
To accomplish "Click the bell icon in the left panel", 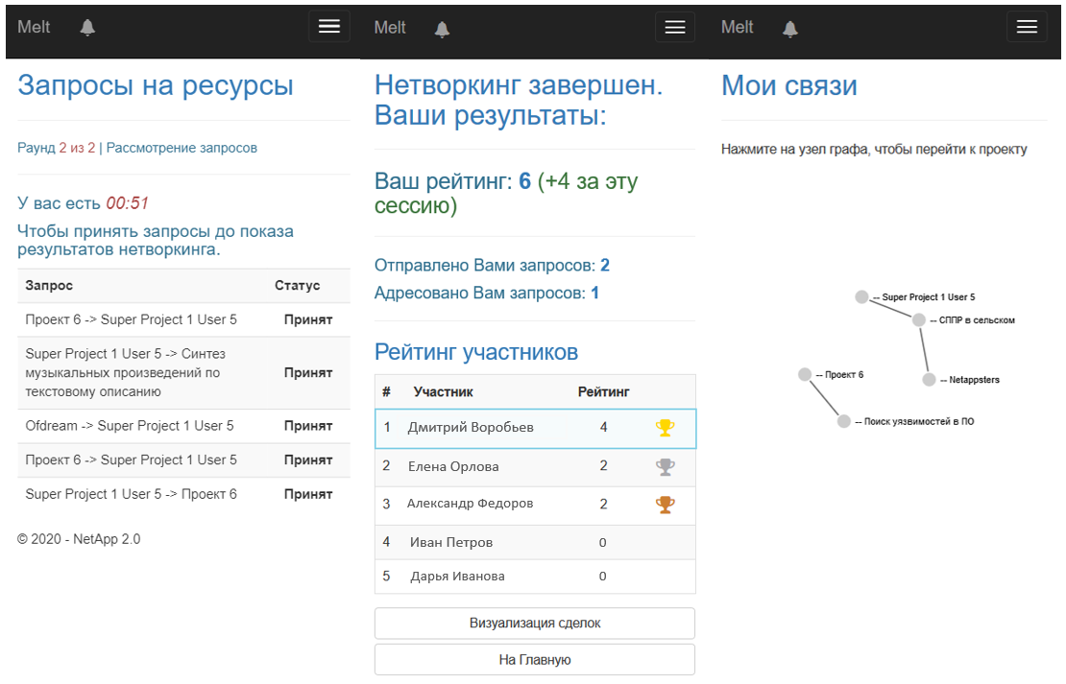I will coord(87,28).
